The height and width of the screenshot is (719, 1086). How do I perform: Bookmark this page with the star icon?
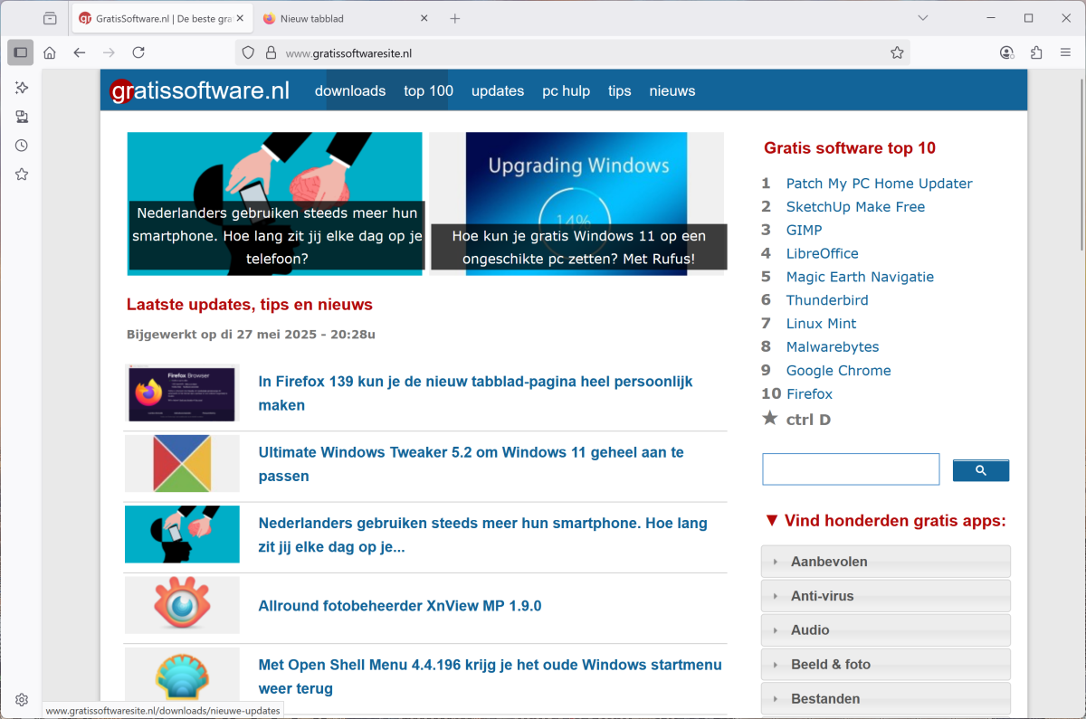point(897,52)
